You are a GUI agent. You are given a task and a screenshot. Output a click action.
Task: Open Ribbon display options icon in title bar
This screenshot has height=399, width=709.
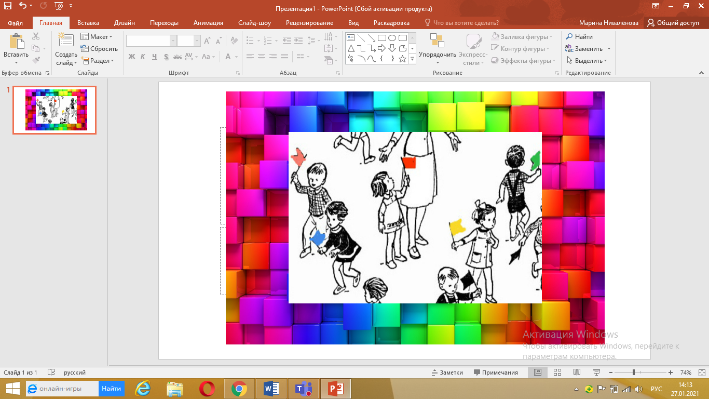coord(656,6)
